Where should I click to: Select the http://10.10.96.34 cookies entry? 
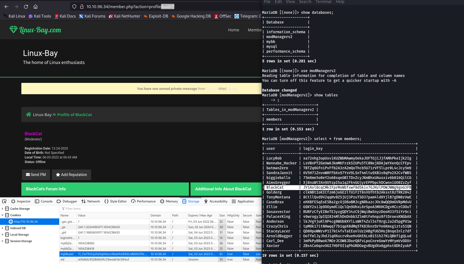26,222
